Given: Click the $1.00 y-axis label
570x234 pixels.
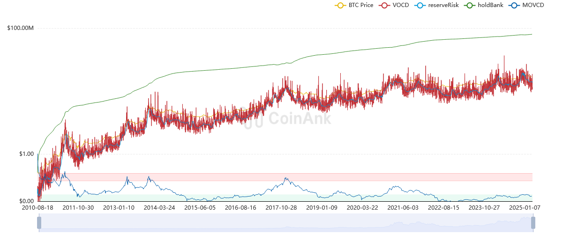Looking at the screenshot, I should (26, 154).
